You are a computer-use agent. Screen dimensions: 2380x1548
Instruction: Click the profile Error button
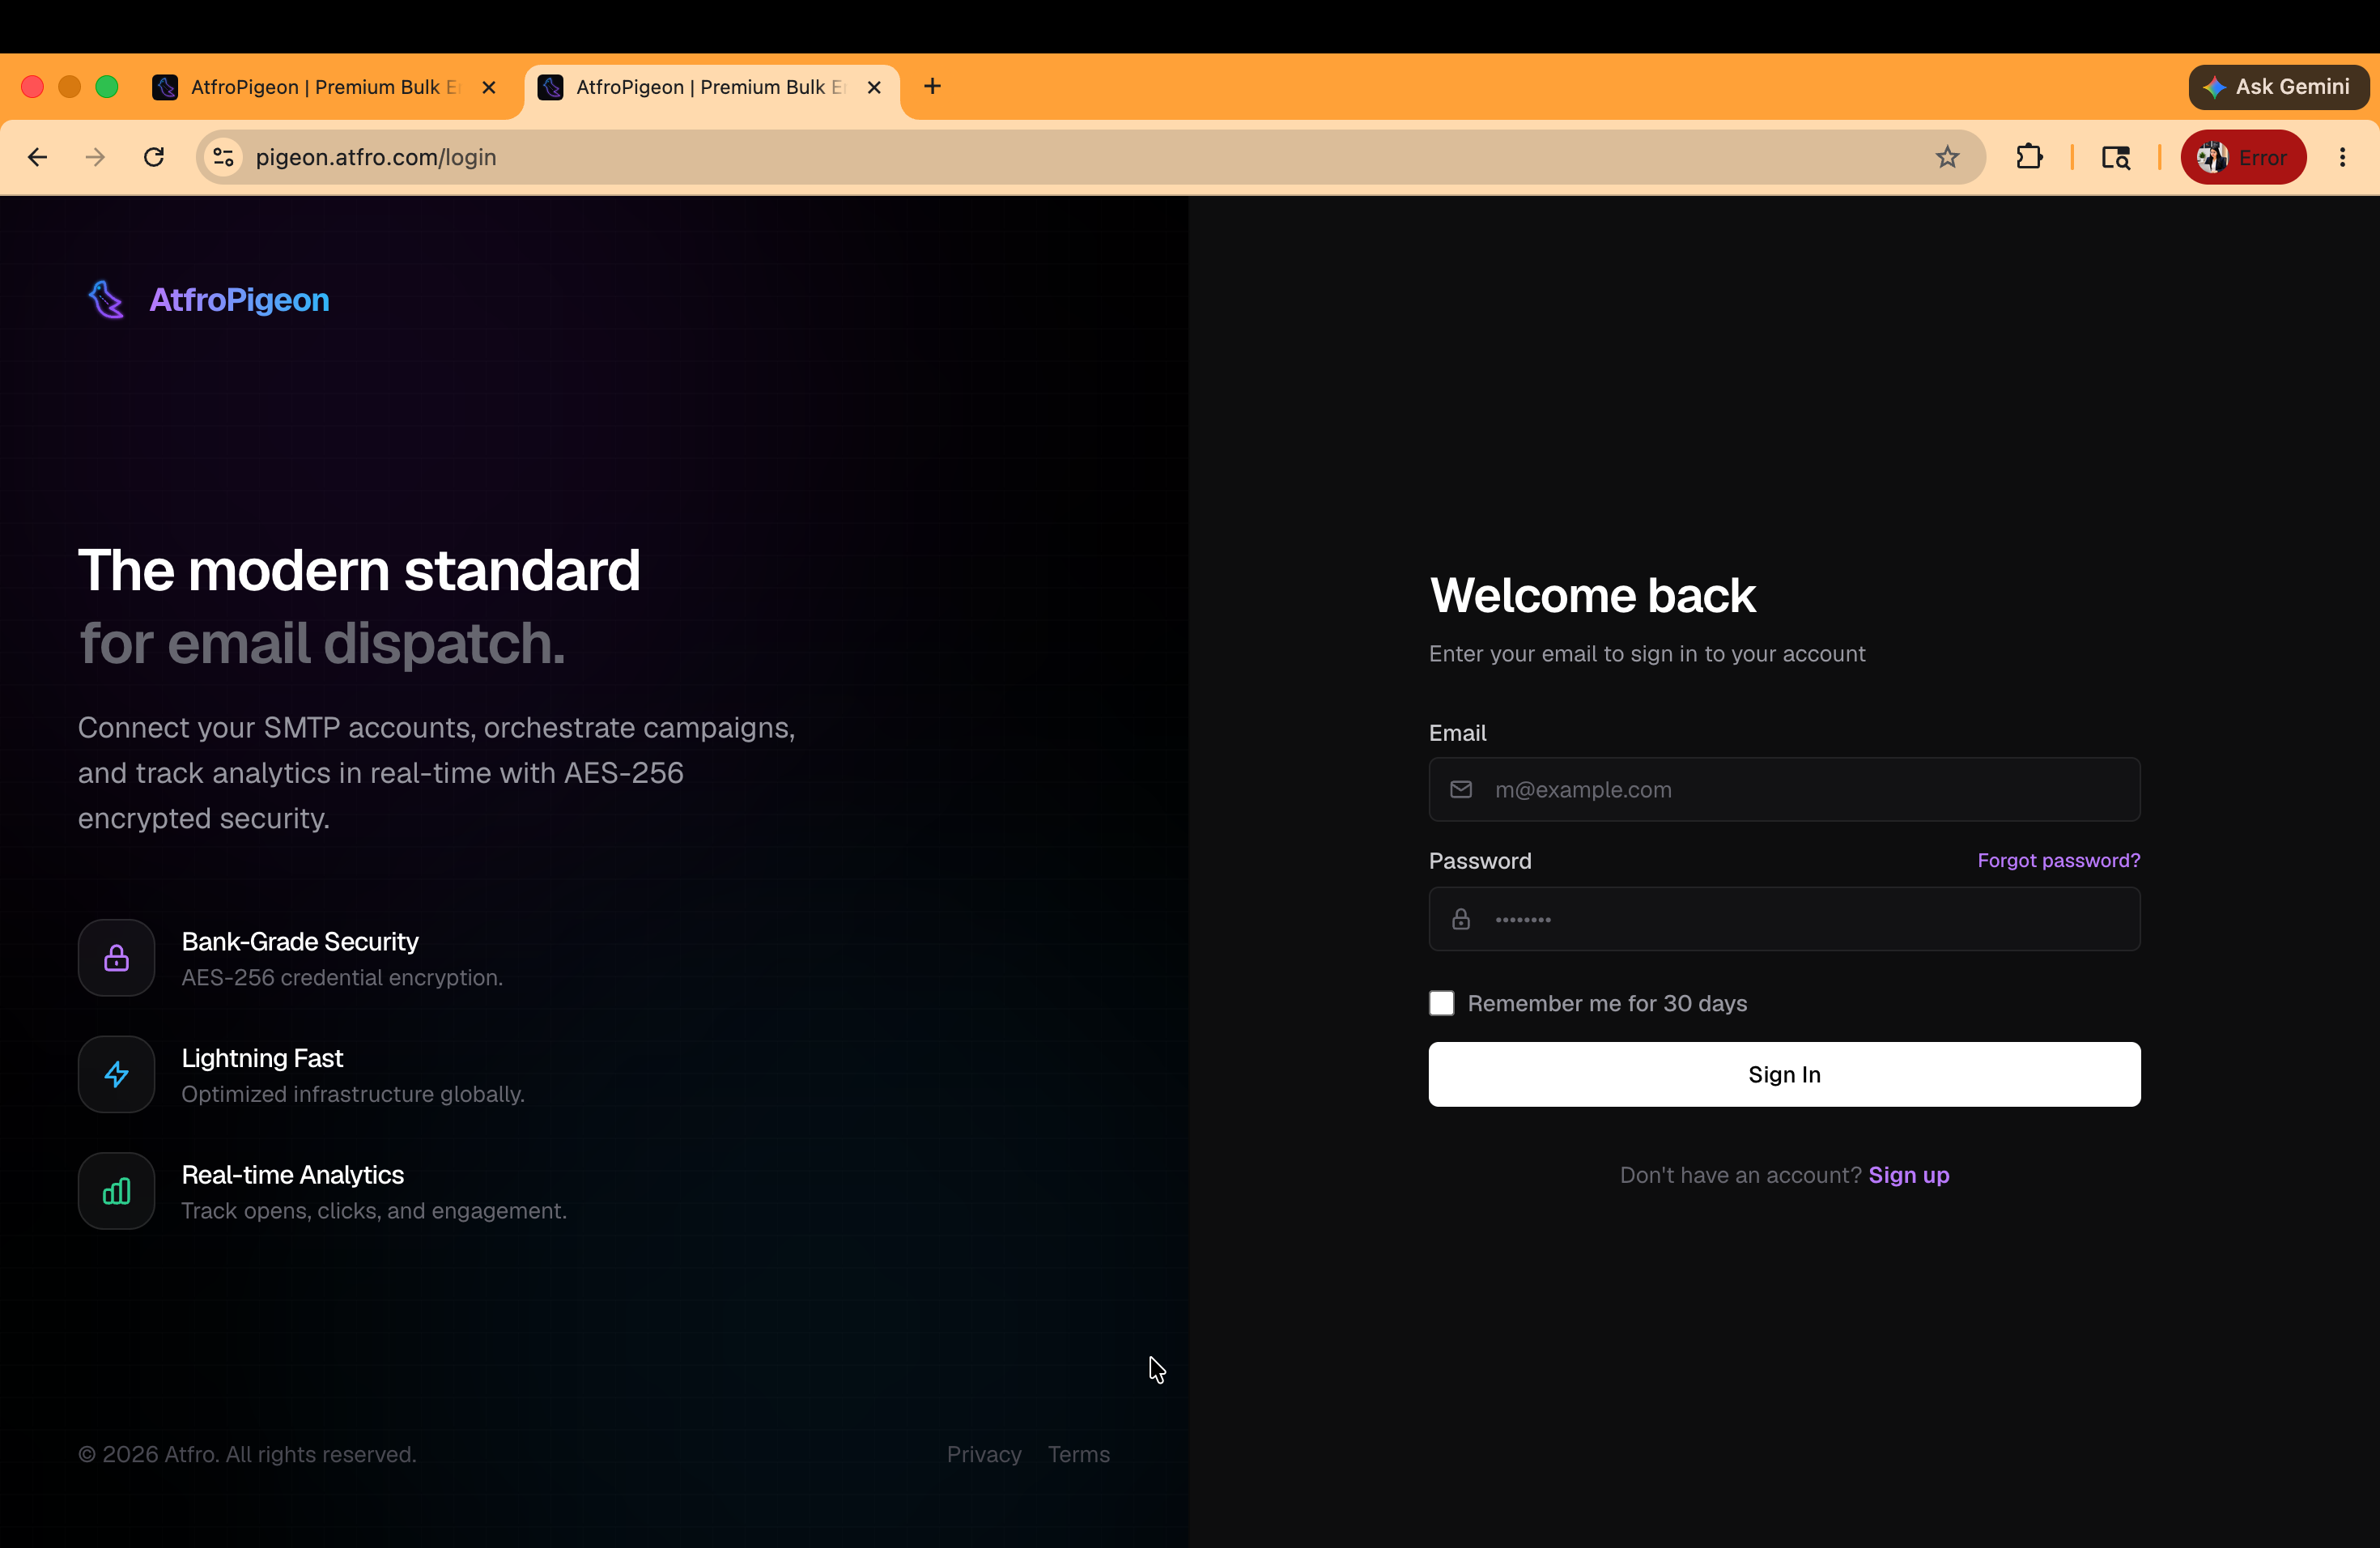pyautogui.click(x=2243, y=157)
